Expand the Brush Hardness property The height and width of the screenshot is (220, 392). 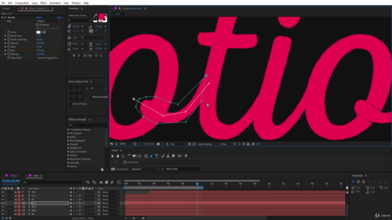tap(6, 39)
